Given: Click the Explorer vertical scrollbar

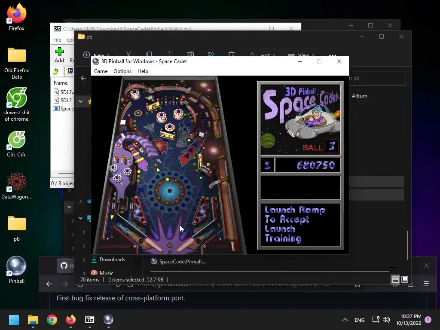Looking at the screenshot, I should [408, 245].
